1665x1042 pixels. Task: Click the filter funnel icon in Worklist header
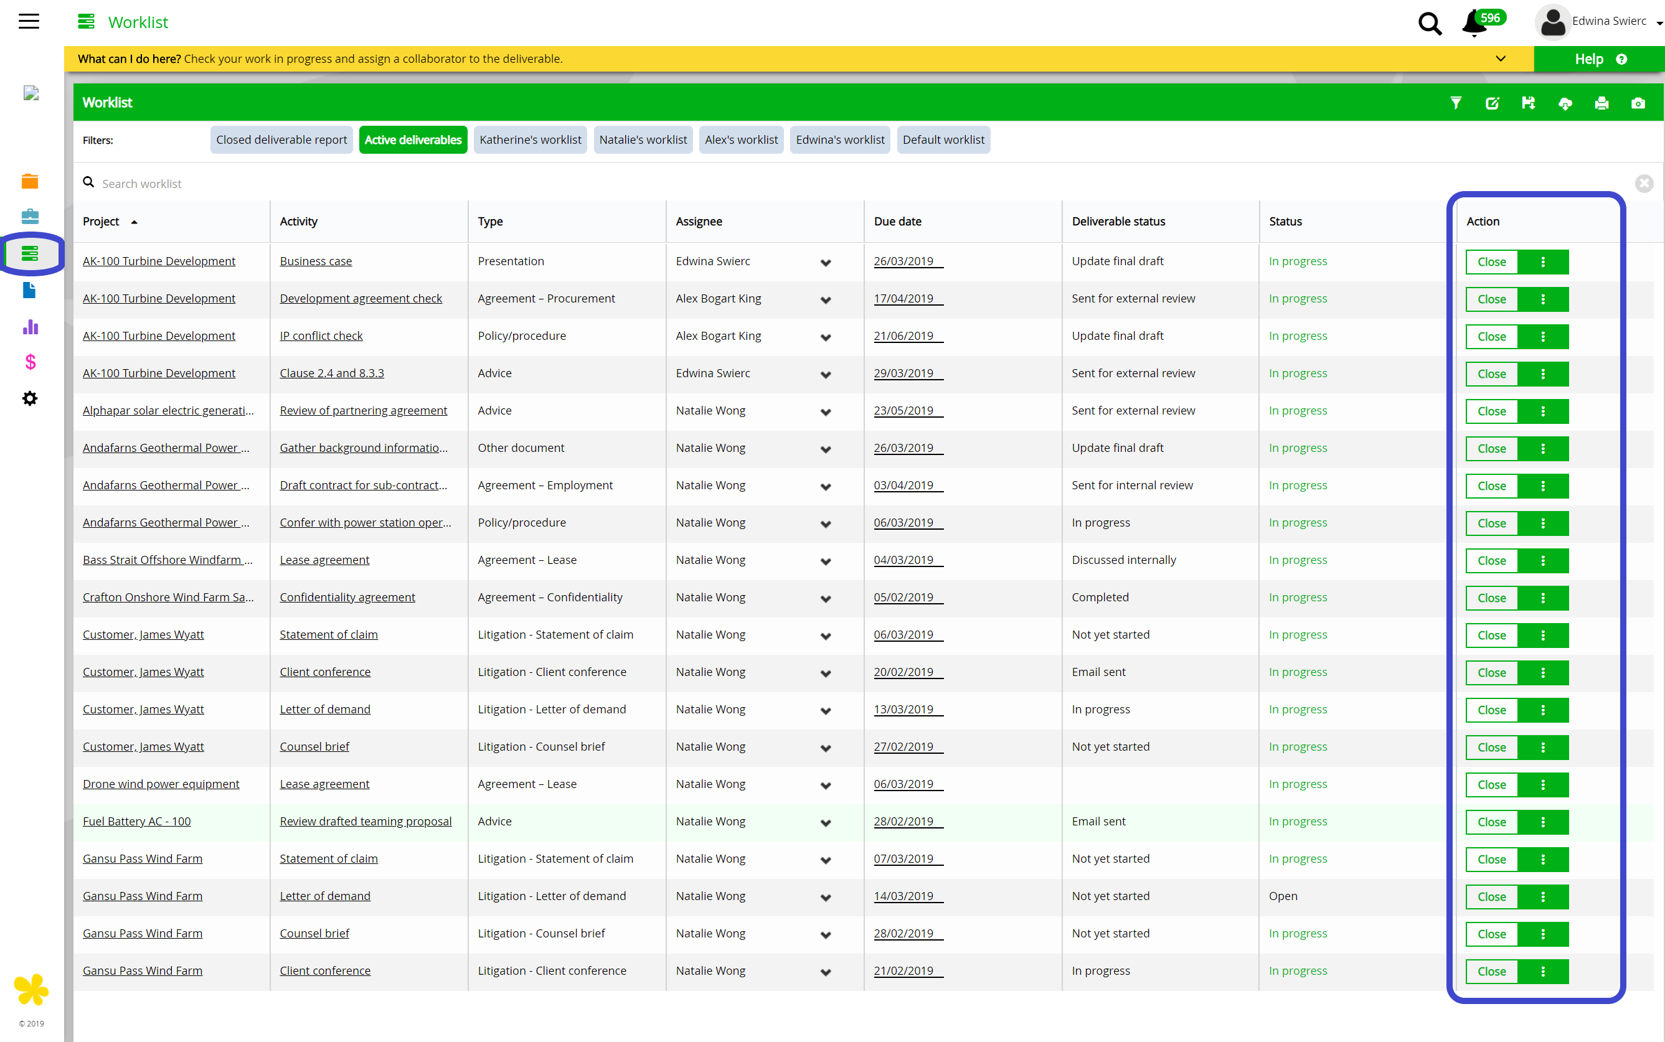(1456, 103)
